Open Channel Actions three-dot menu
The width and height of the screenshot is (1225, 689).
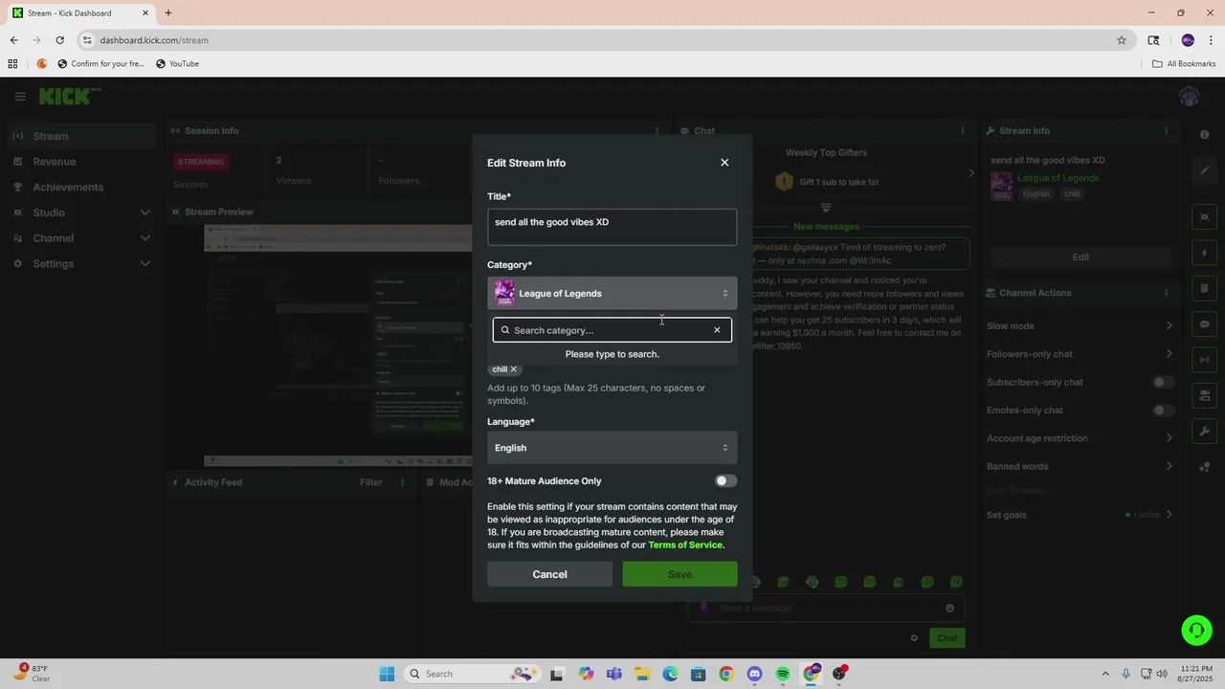1166,293
